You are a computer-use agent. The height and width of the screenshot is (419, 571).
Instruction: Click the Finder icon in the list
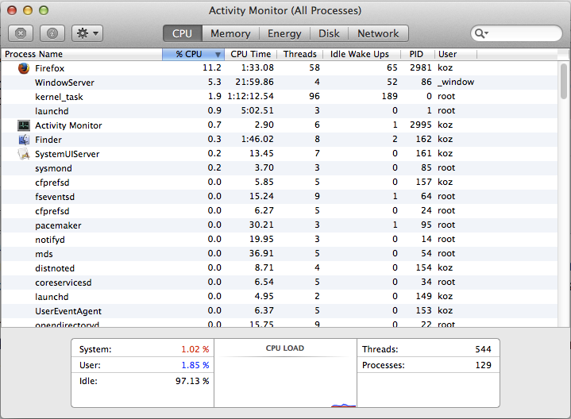click(24, 140)
